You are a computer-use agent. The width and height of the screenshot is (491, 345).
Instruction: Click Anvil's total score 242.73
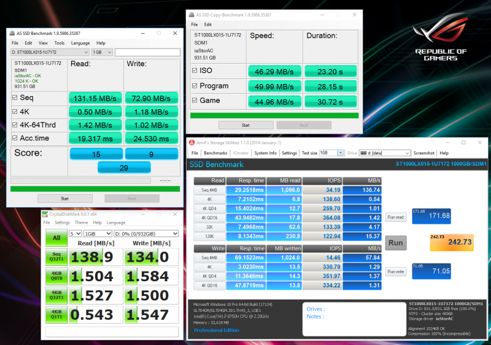tap(452, 243)
